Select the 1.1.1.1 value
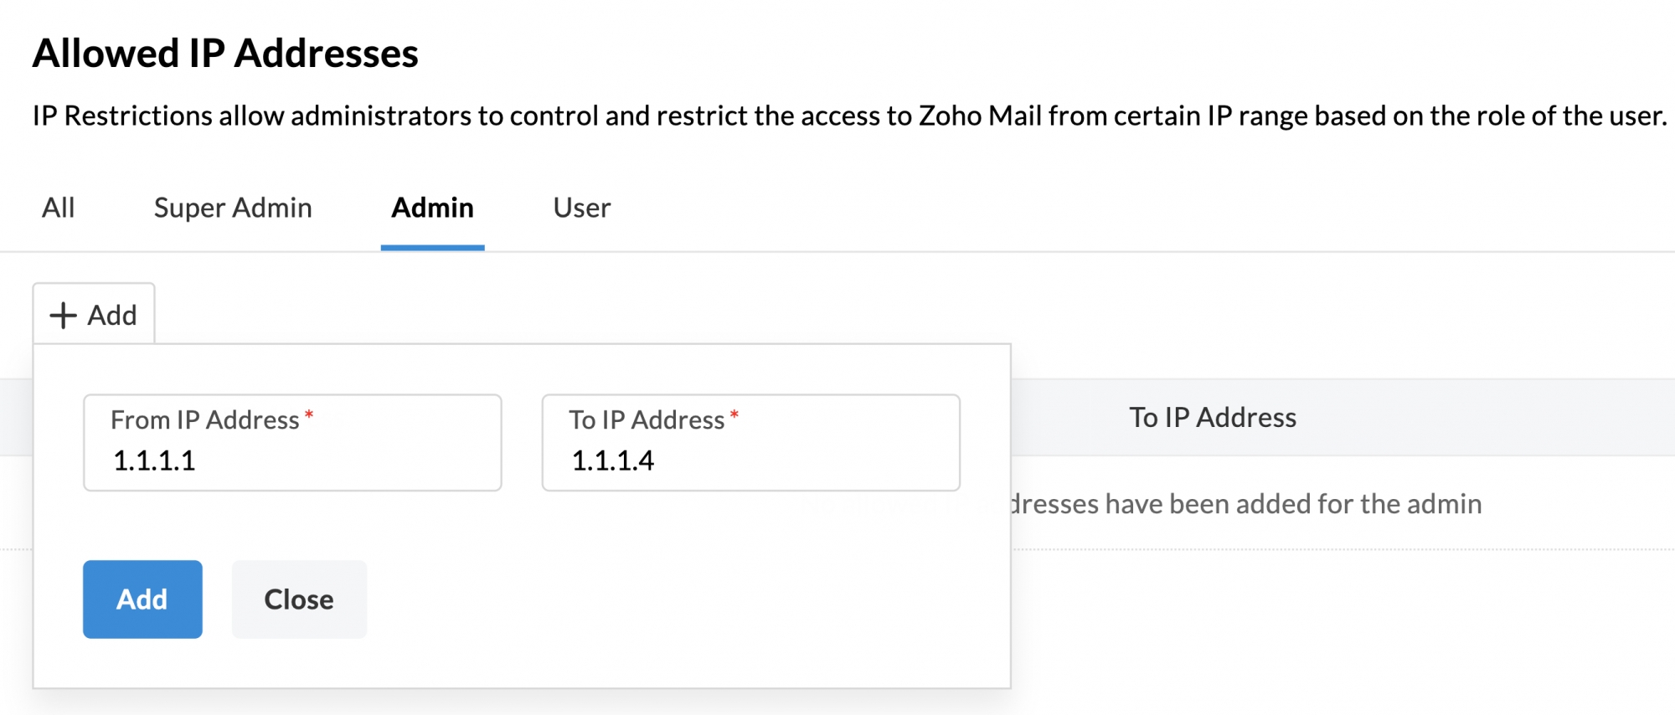Screen dimensions: 1675x715 pos(156,460)
